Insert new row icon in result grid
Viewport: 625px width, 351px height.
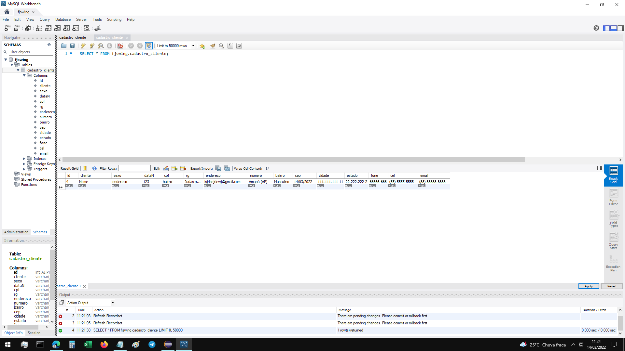[174, 168]
